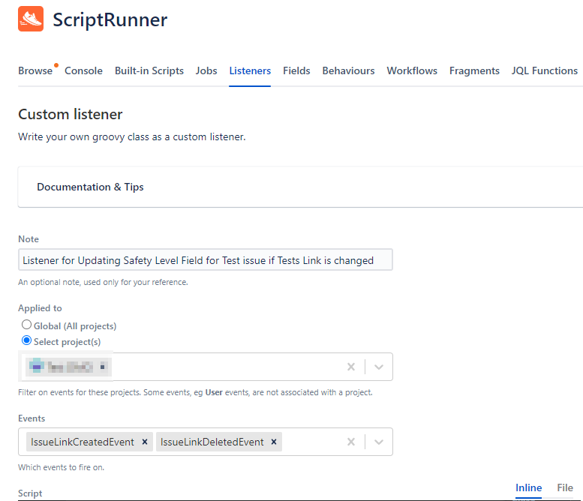Expand the Events dropdown list
Screen dimensions: 583x501
[x=378, y=442]
